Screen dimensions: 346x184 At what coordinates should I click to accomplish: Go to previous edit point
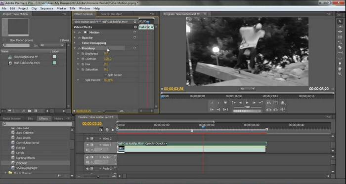click(x=233, y=103)
